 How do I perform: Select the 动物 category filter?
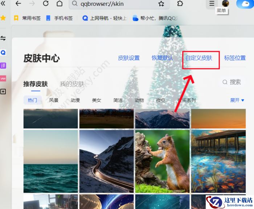(x=139, y=100)
